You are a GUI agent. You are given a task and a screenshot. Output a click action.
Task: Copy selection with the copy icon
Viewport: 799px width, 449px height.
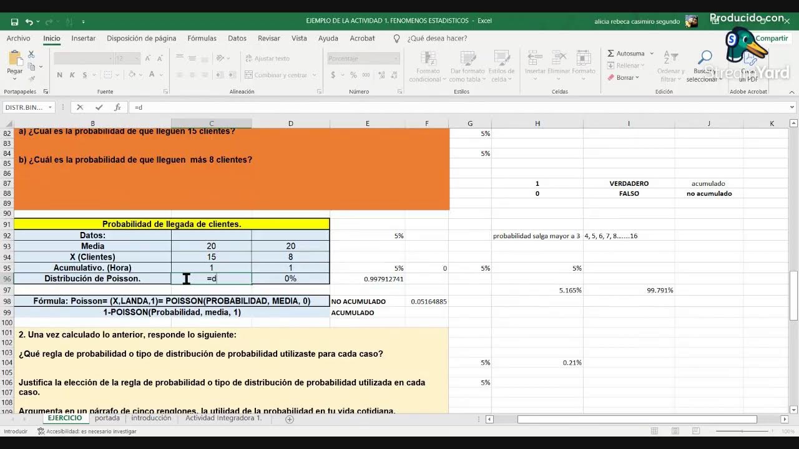[x=31, y=66]
